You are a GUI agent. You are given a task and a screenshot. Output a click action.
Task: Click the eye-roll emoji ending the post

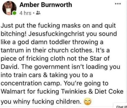pyautogui.click(x=88, y=102)
